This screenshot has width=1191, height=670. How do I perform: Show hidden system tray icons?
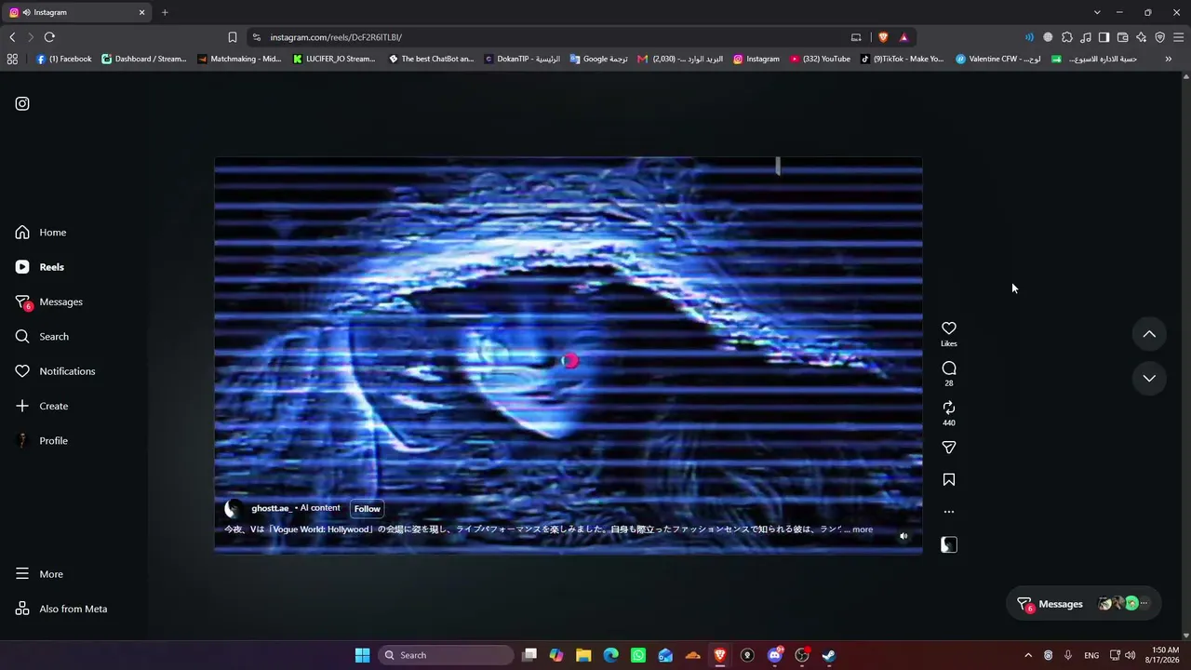pos(1028,655)
